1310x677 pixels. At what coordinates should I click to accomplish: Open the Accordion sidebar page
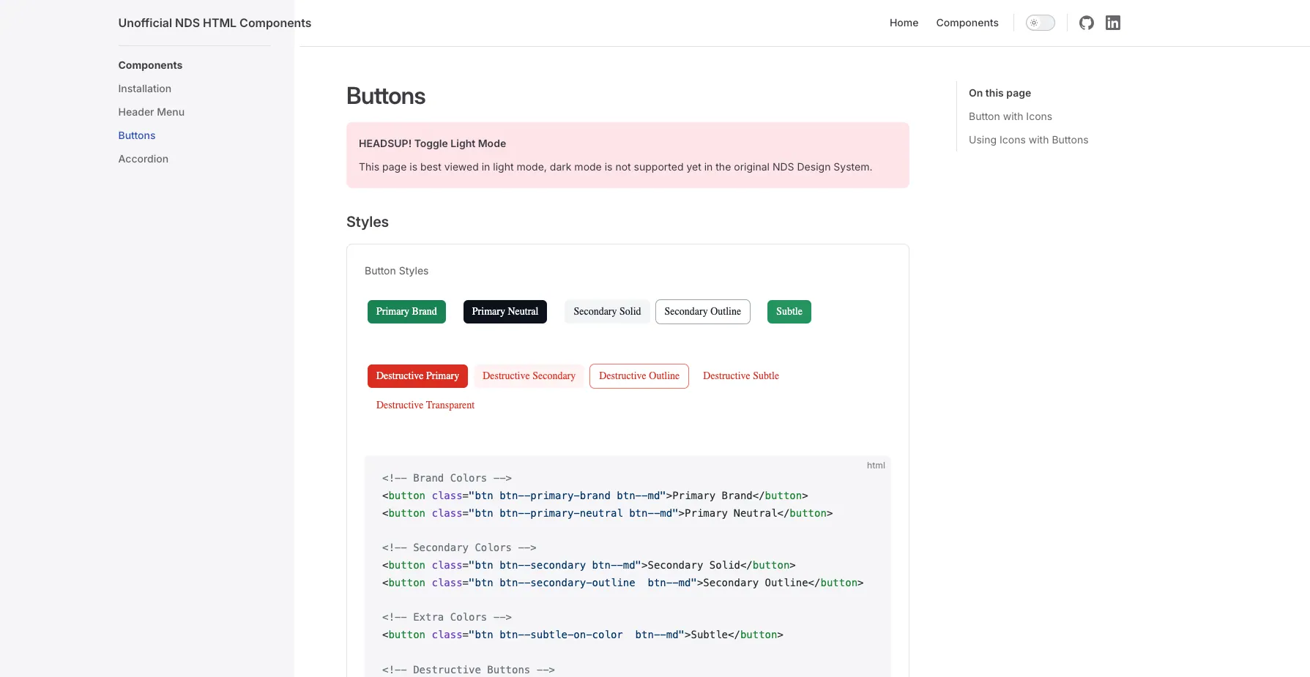[144, 159]
